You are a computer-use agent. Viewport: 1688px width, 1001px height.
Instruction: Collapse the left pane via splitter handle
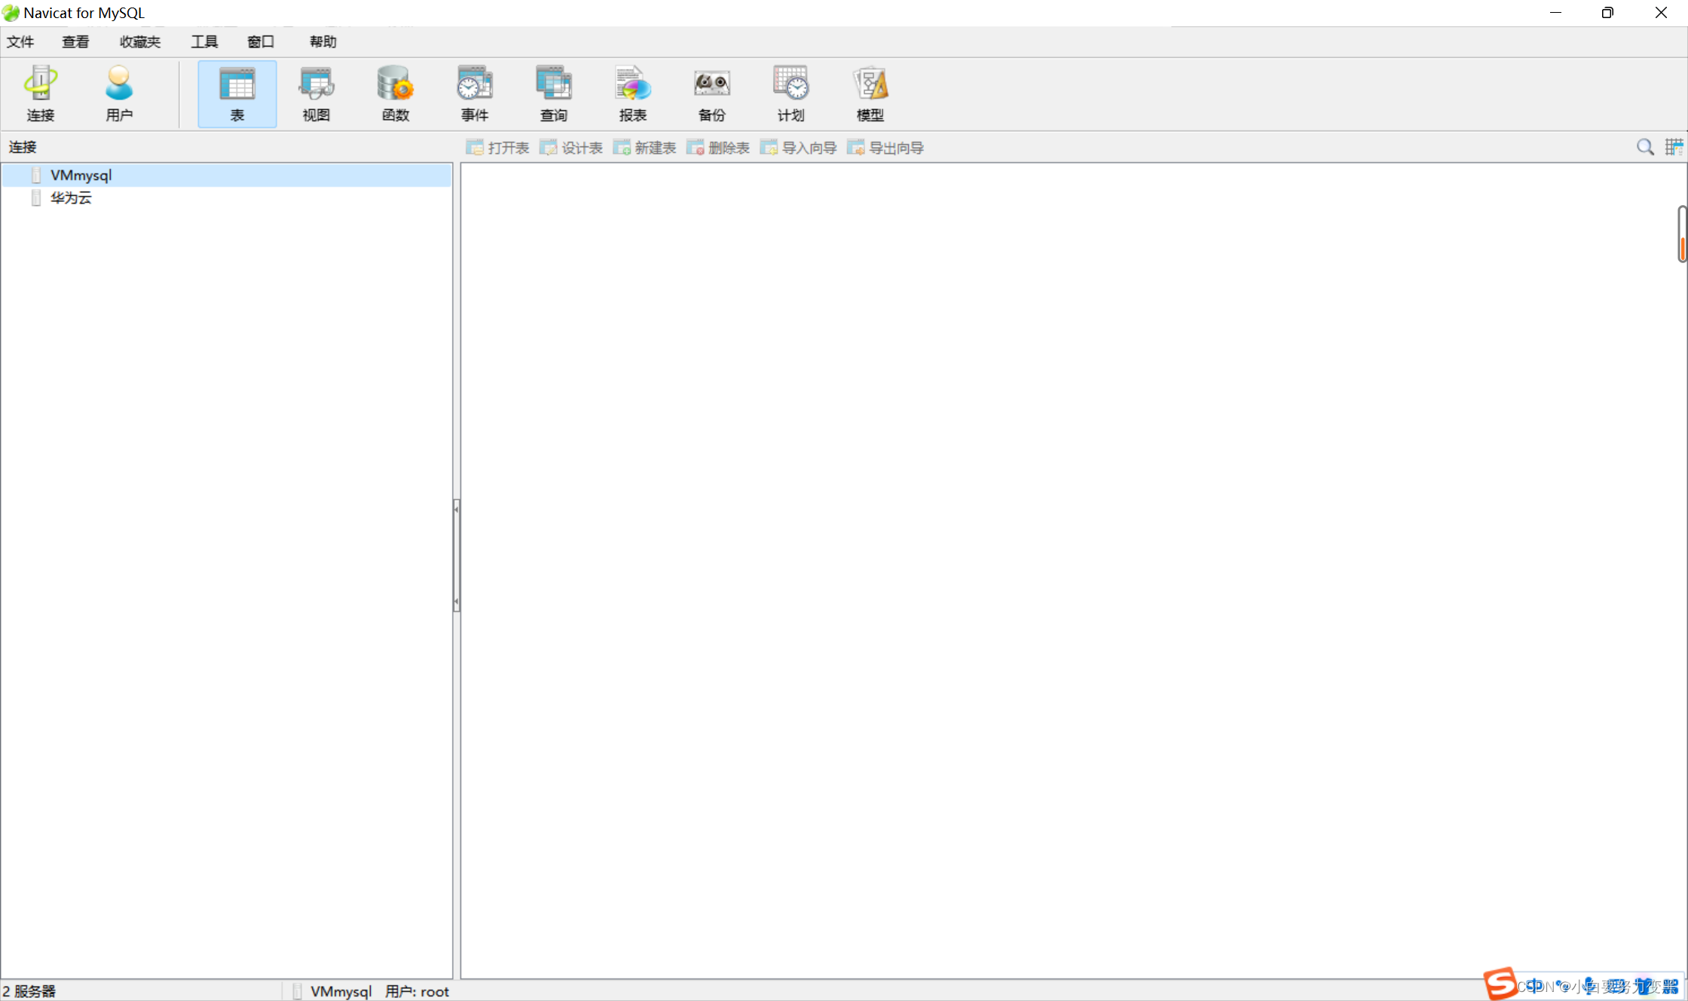click(x=456, y=555)
